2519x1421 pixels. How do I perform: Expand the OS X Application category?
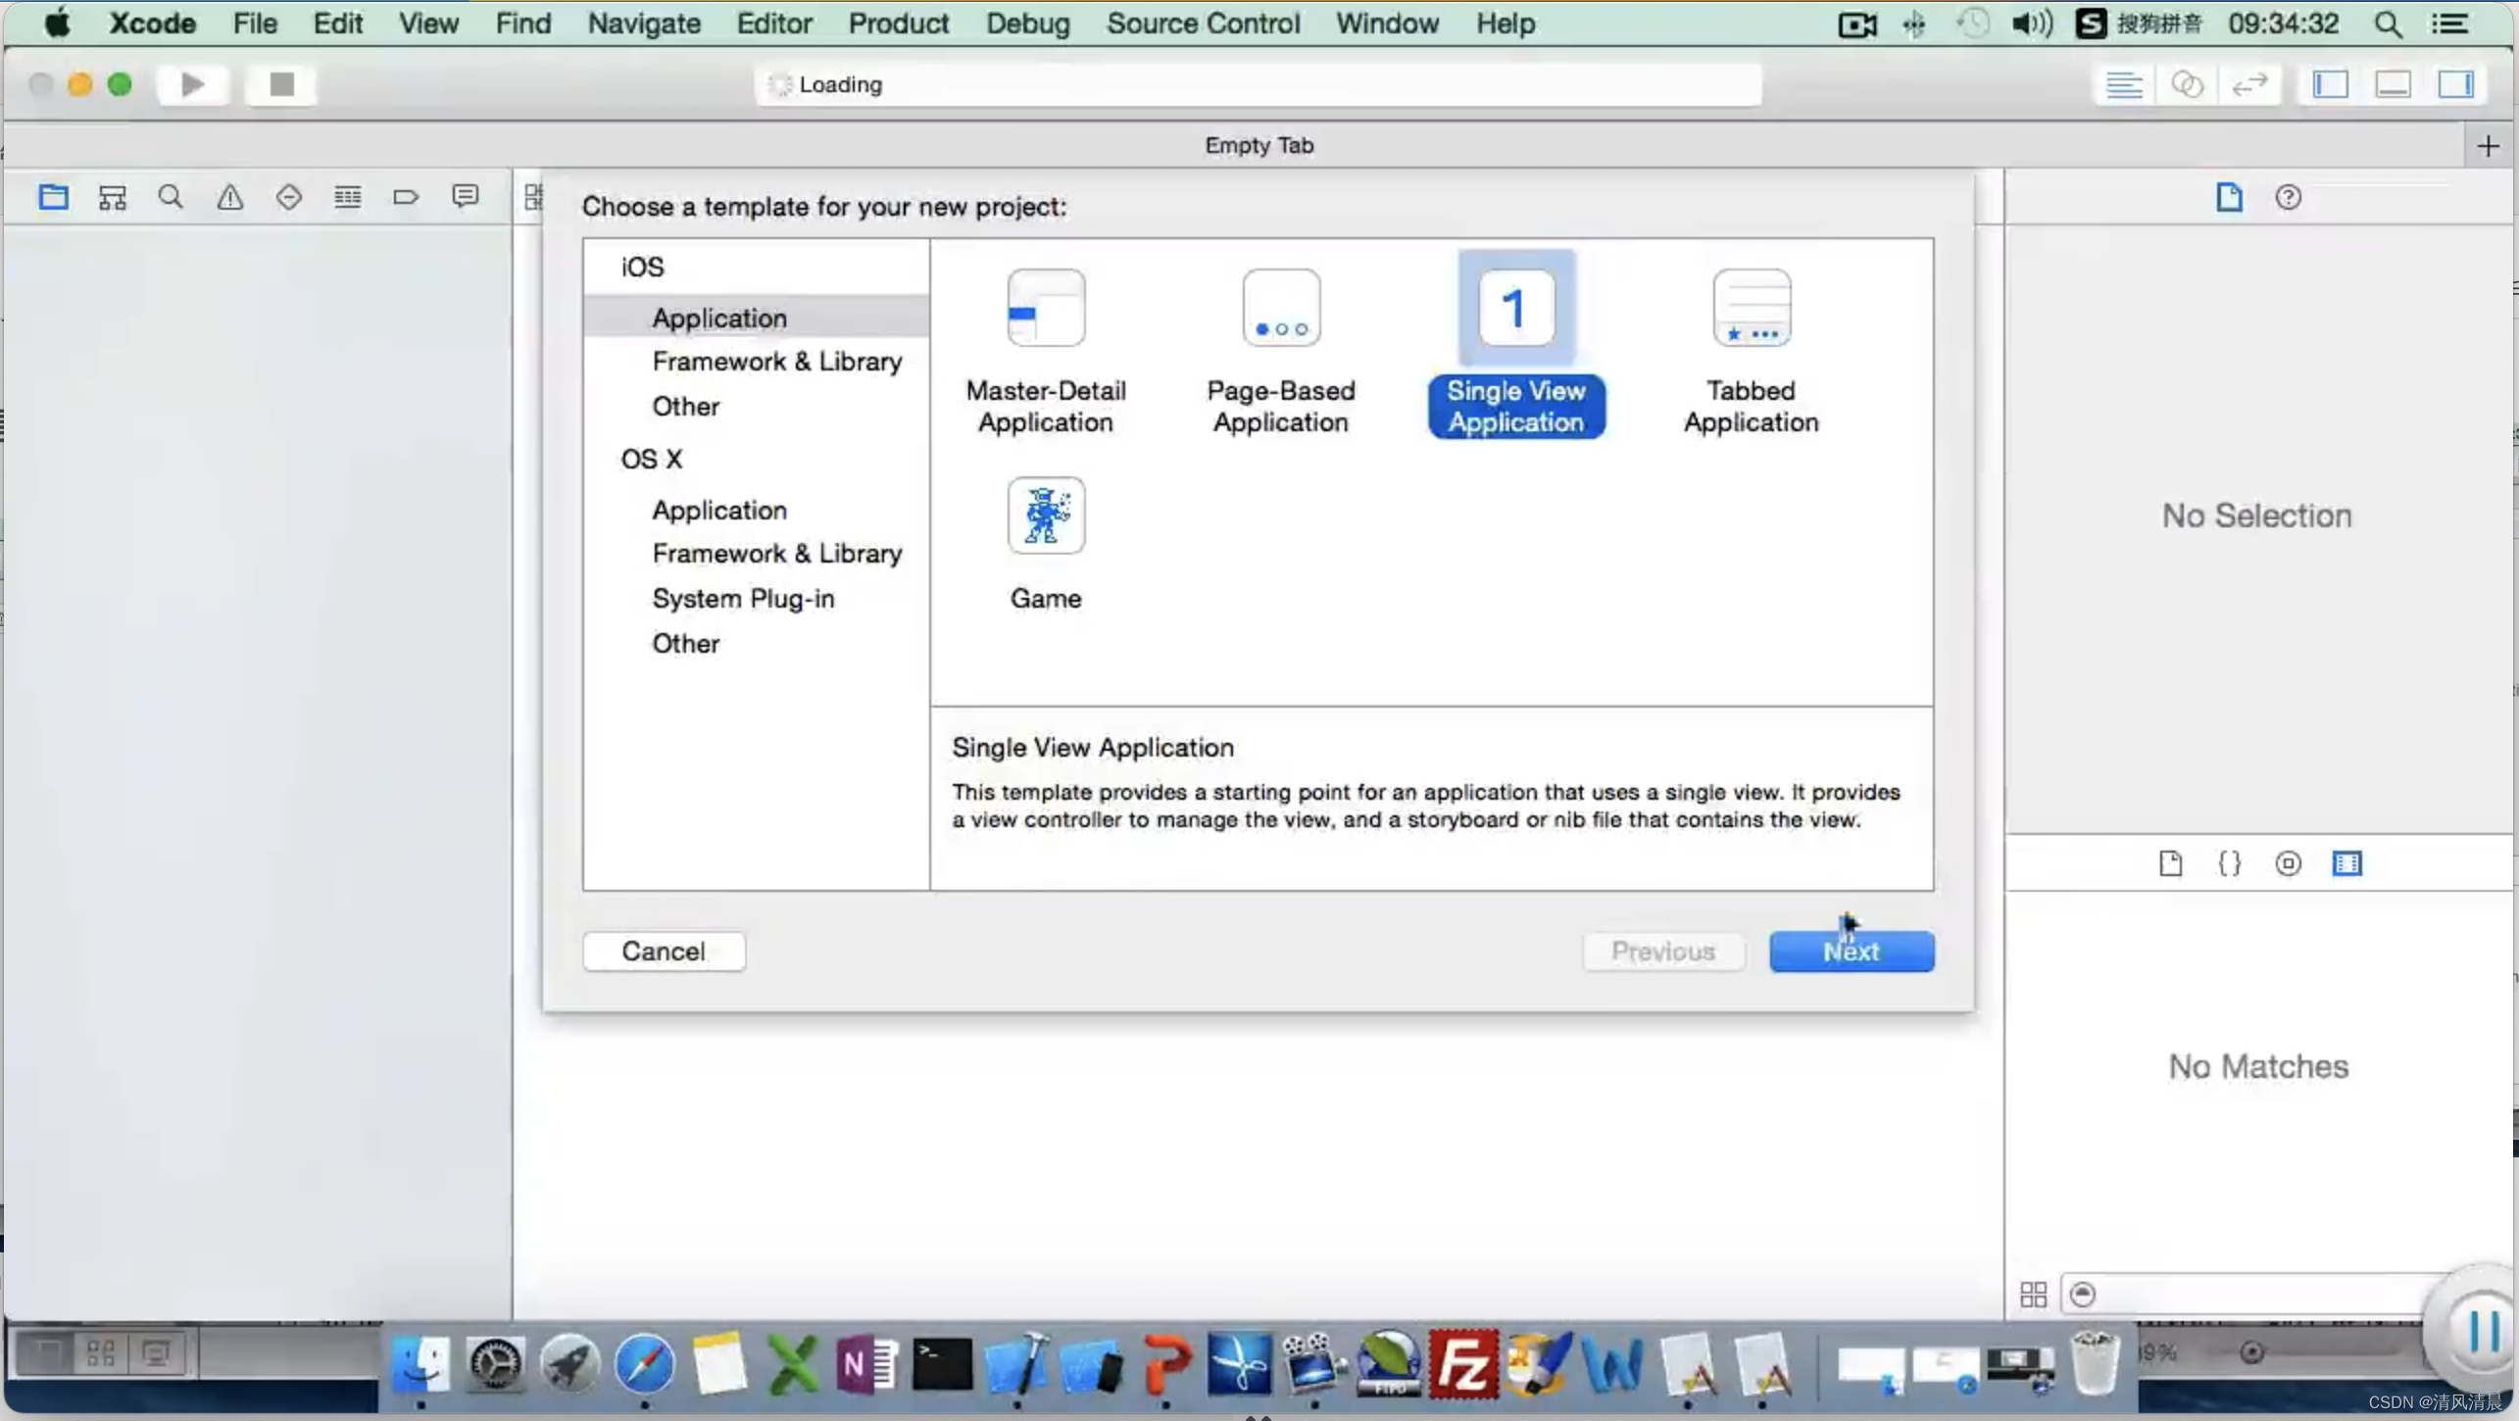pyautogui.click(x=719, y=509)
